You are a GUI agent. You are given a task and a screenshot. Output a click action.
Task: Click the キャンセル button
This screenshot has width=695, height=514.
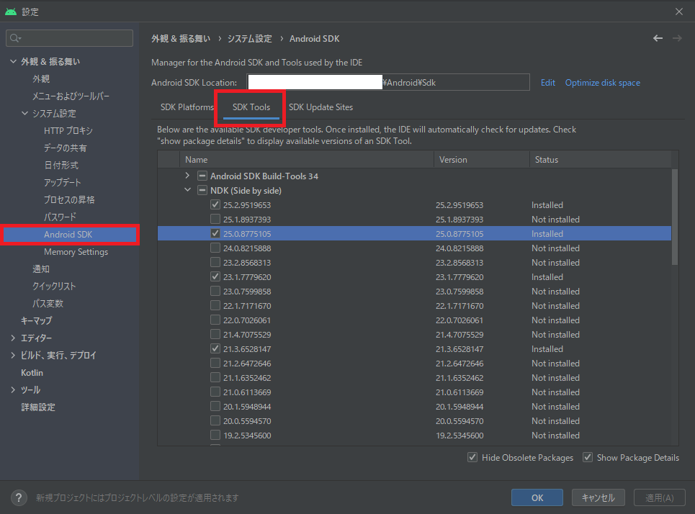pos(598,497)
